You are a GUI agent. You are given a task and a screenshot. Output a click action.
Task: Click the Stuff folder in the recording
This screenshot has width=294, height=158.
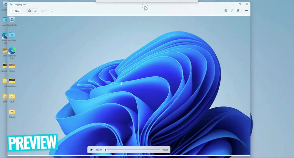(x=12, y=96)
